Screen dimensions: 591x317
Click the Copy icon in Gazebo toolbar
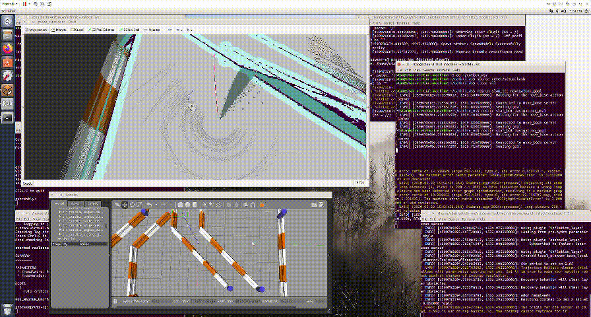click(x=229, y=205)
